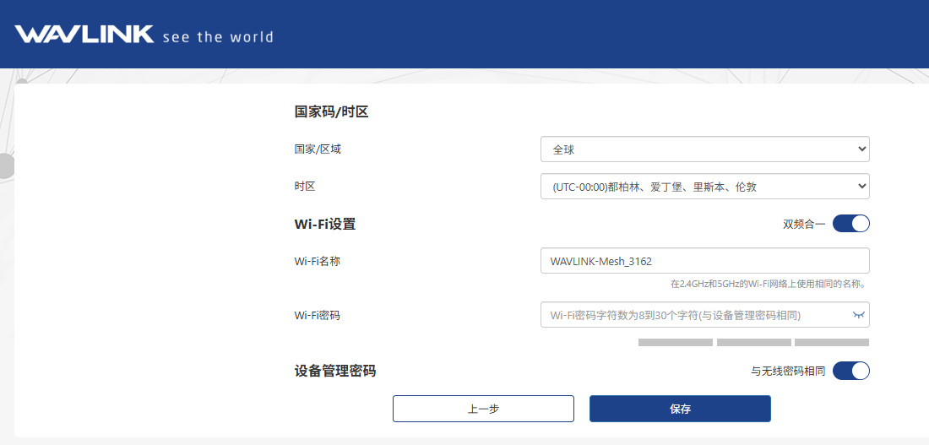Open the 国家/区域 dropdown showing 全球
The width and height of the screenshot is (929, 445).
click(x=704, y=149)
